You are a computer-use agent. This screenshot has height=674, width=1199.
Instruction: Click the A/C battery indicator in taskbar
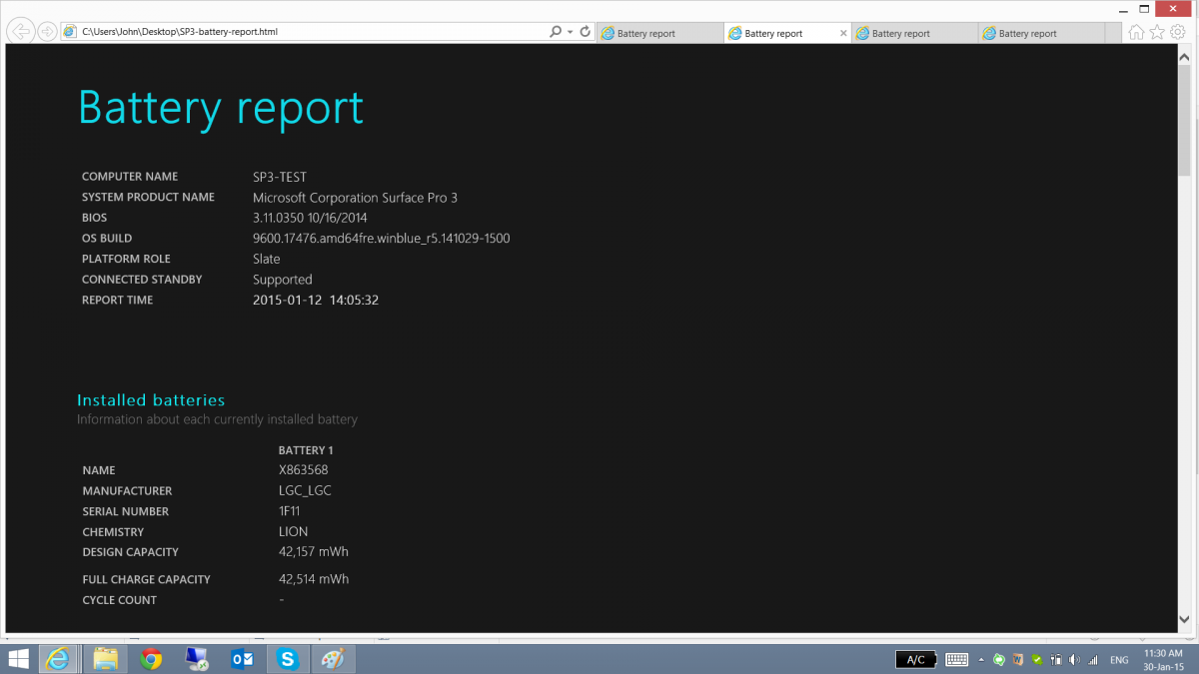pyautogui.click(x=917, y=660)
